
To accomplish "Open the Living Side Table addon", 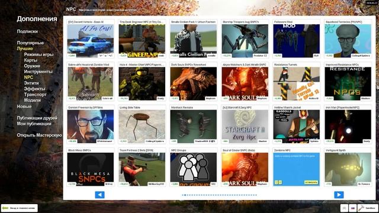I will pos(142,126).
